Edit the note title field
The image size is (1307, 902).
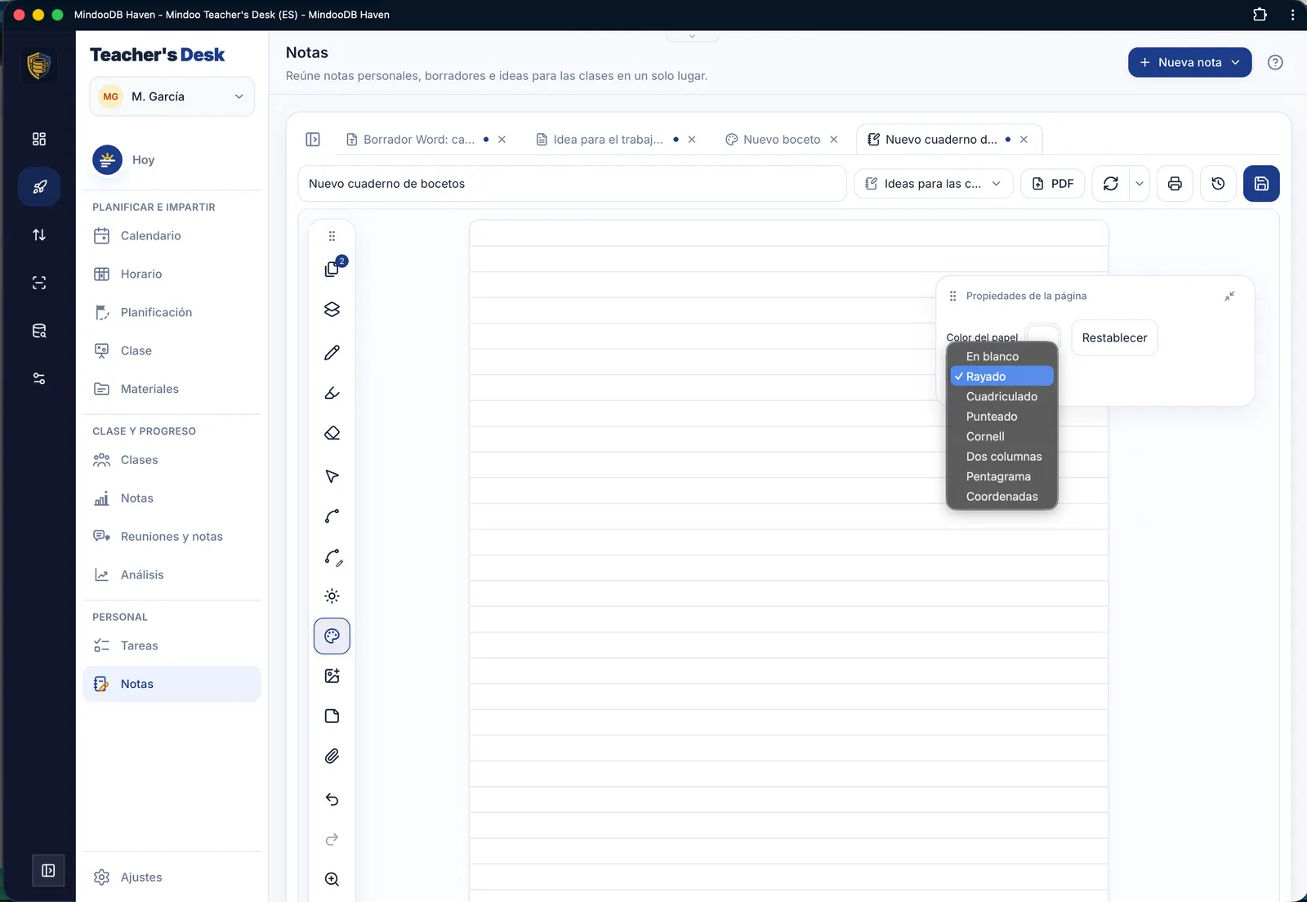[572, 184]
